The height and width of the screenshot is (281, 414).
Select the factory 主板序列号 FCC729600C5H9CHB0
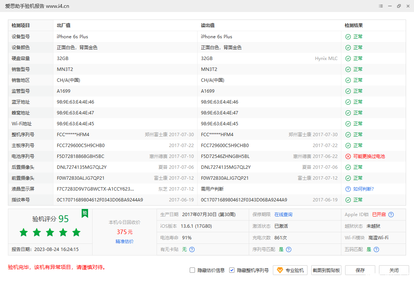pyautogui.click(x=81, y=146)
